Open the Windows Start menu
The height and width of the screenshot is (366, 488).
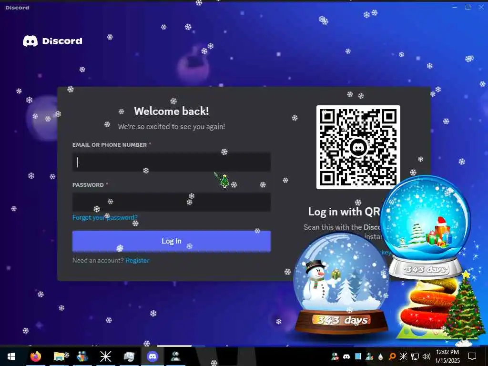point(11,356)
